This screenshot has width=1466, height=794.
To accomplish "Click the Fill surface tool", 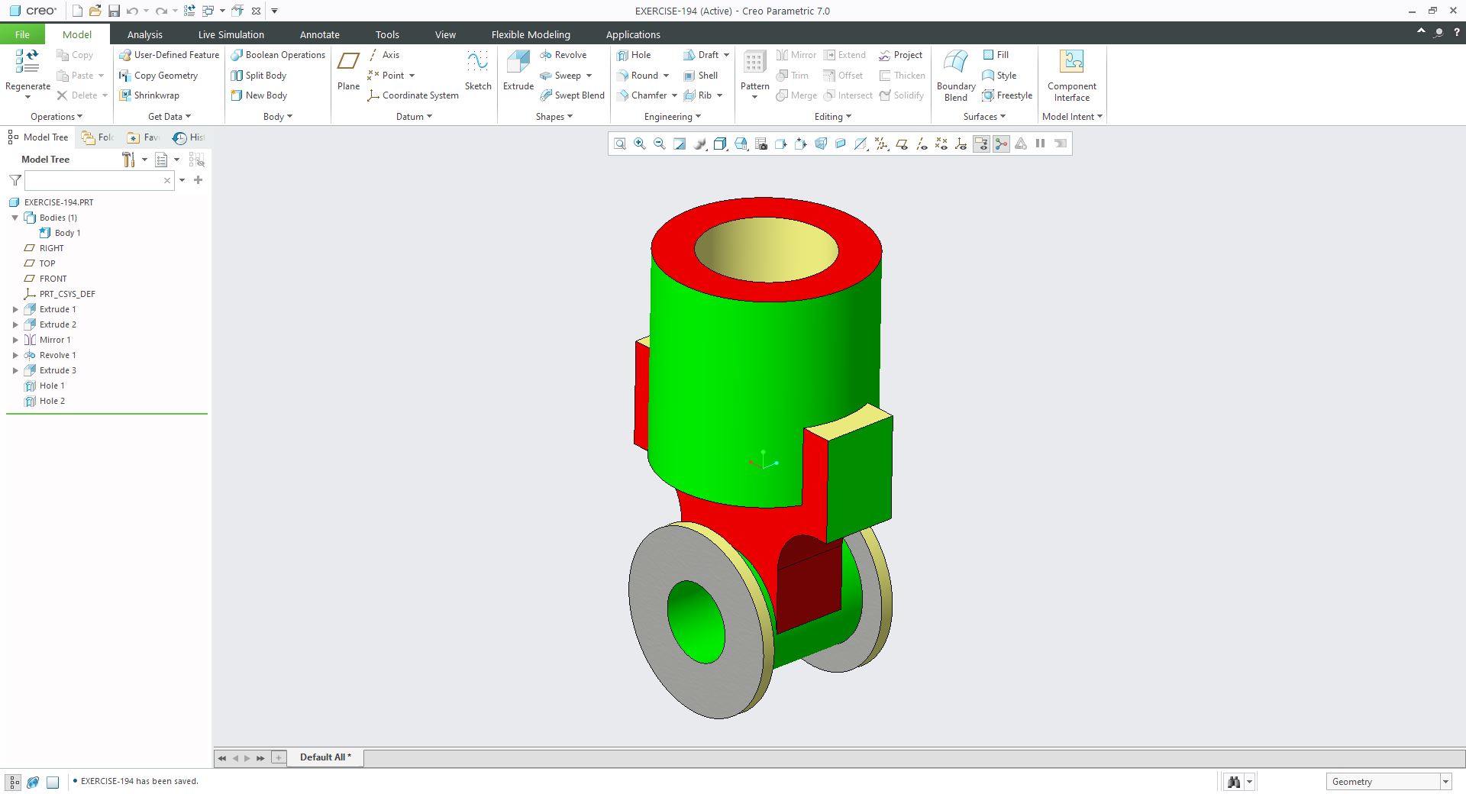I will (x=996, y=55).
